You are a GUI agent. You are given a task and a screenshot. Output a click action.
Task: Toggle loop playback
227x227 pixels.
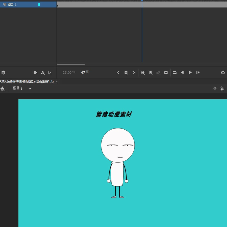pos(175,72)
